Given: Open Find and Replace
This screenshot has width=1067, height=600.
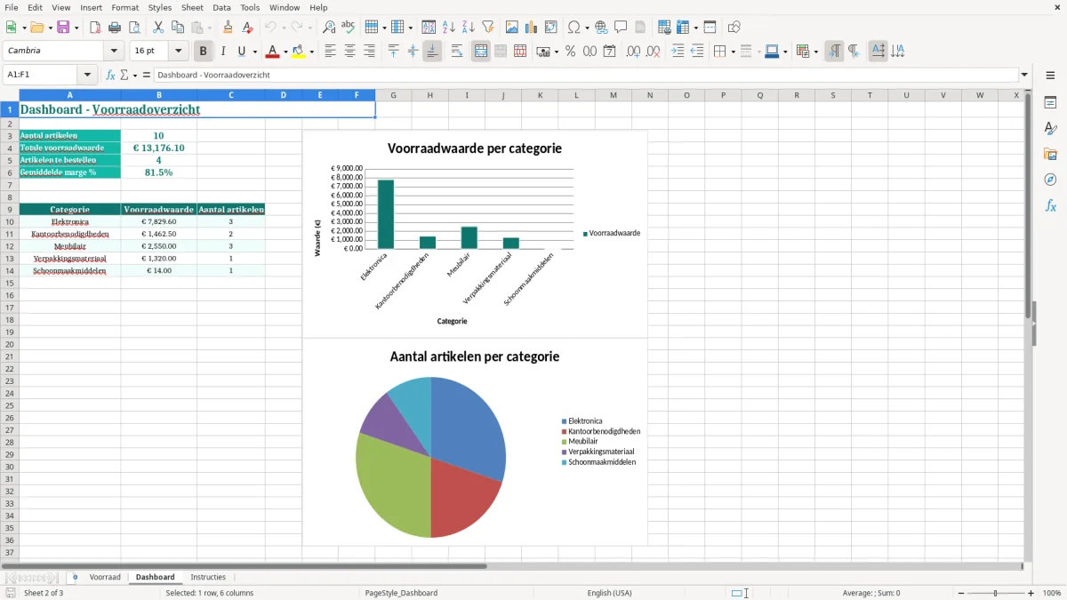Looking at the screenshot, I should coord(329,28).
